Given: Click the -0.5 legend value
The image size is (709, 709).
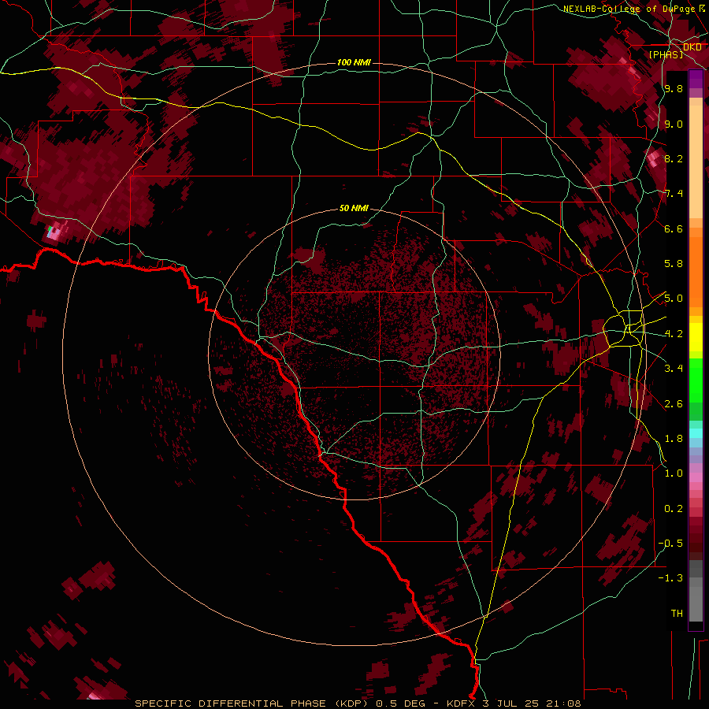Looking at the screenshot, I should click(670, 544).
